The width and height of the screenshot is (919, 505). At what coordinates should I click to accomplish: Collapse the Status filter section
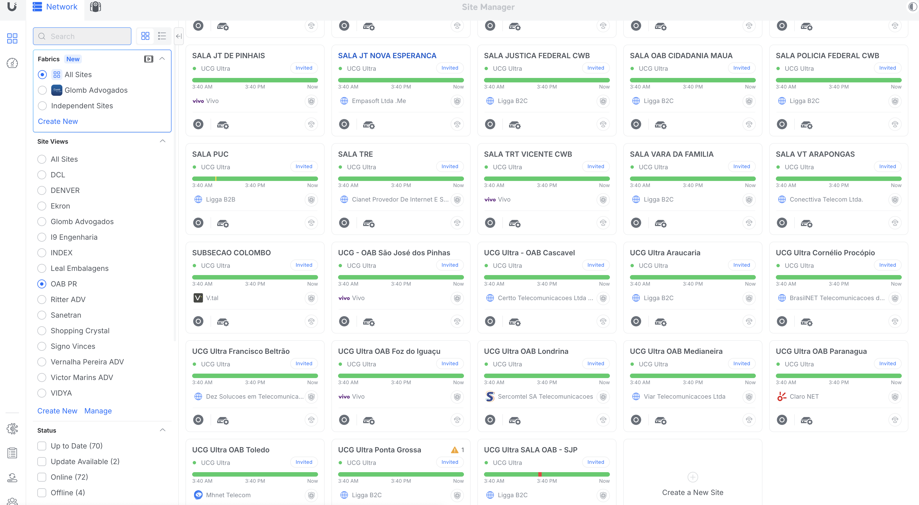163,430
